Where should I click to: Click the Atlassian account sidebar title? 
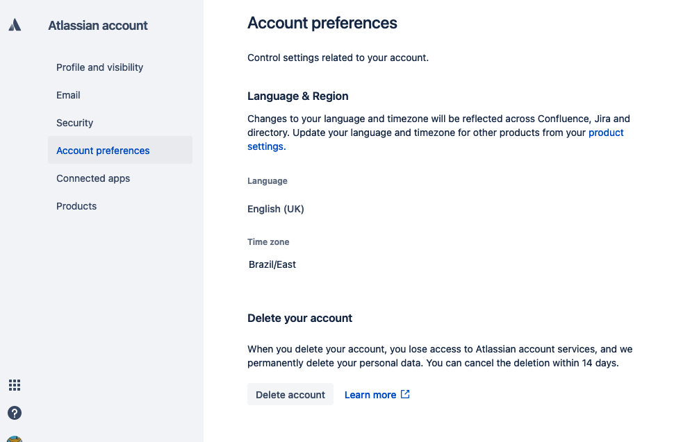click(x=98, y=26)
